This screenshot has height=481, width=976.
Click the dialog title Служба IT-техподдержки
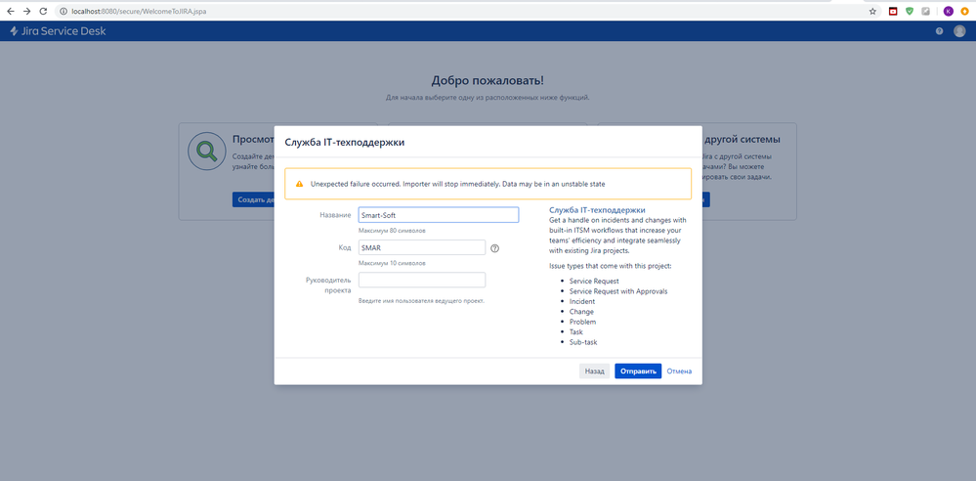pyautogui.click(x=344, y=142)
